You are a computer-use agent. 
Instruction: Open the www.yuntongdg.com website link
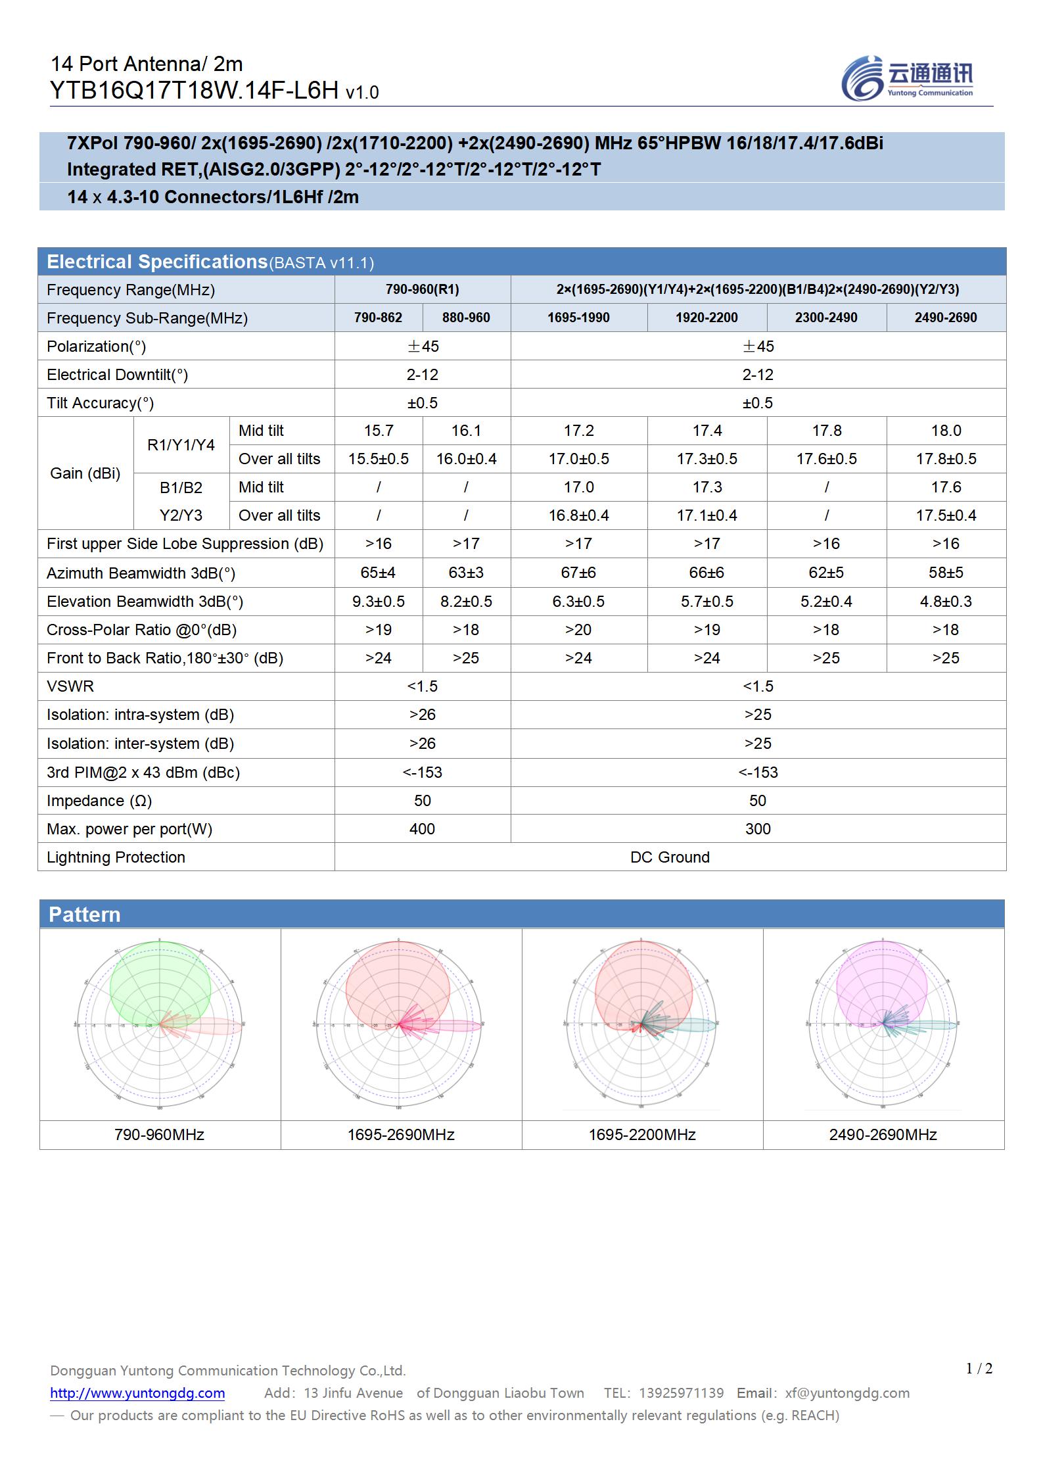(137, 1393)
